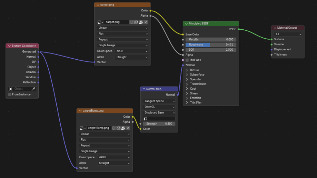This screenshot has height=178, width=317.
Task: Open carpet.png Color Space sRGB dropdown
Action: (131, 51)
